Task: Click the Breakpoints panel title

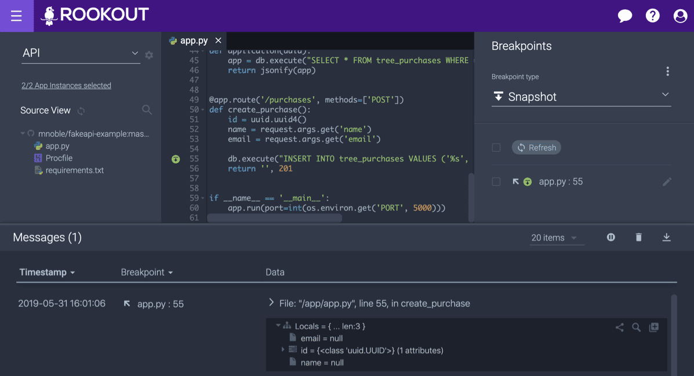Action: click(521, 46)
